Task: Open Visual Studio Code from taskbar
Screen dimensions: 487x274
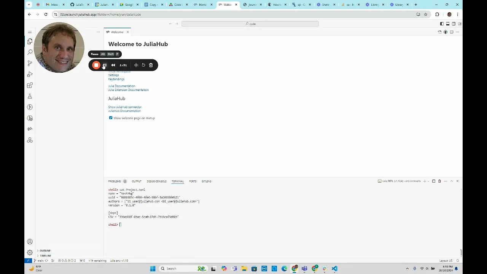Action: point(334,269)
